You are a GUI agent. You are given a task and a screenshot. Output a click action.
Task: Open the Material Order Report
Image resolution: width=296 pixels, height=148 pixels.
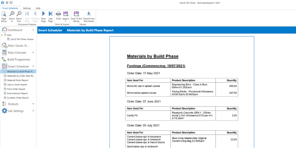[x=18, y=80]
